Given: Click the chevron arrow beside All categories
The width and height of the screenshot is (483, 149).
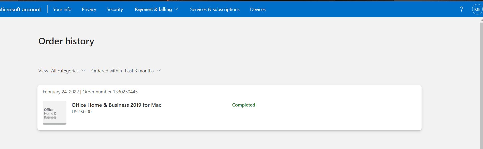Looking at the screenshot, I should pyautogui.click(x=84, y=71).
